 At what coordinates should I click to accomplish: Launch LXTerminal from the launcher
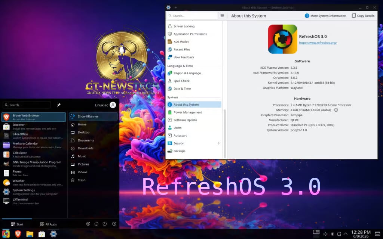[x=34, y=201]
